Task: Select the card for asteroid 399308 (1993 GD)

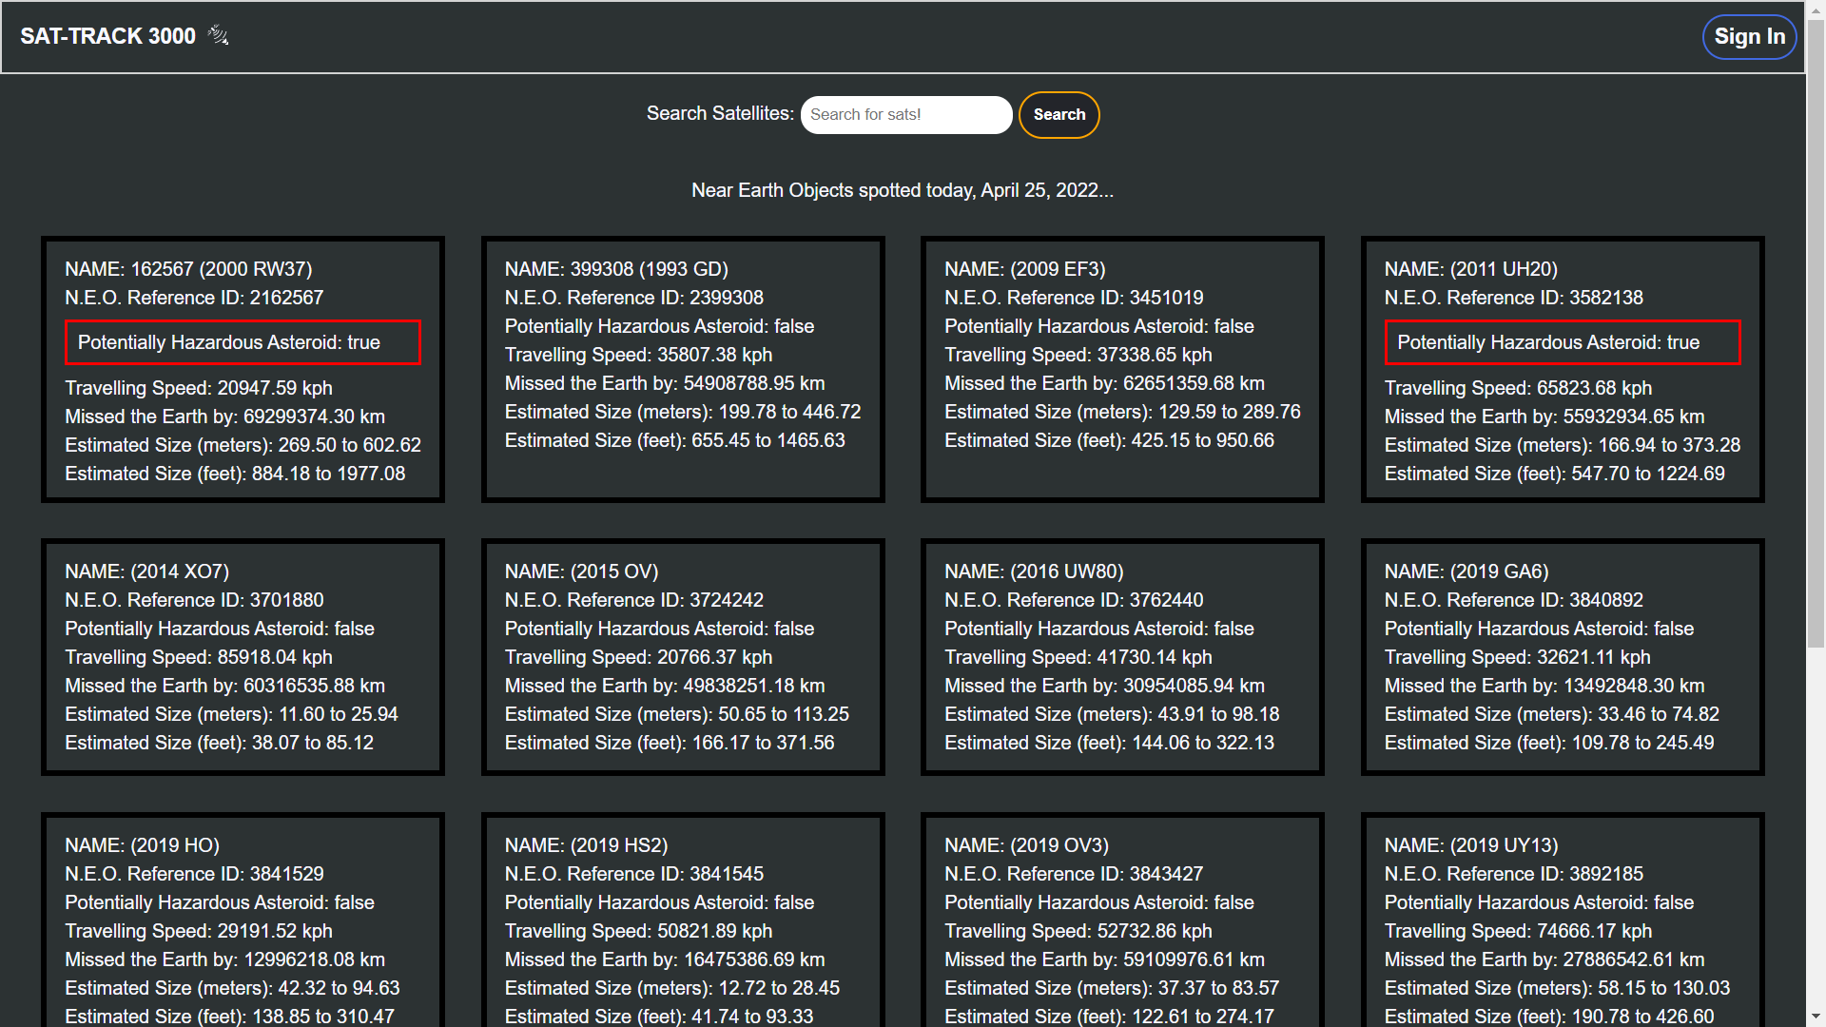Action: pos(682,369)
